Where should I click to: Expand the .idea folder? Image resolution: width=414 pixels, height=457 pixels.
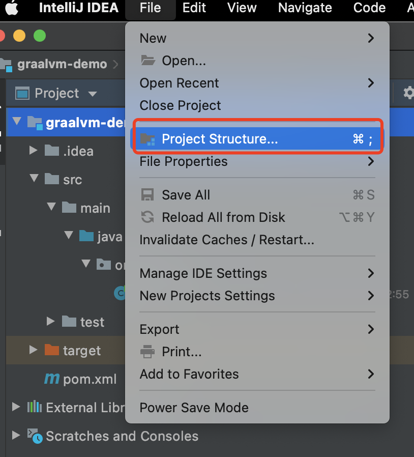[x=33, y=151]
